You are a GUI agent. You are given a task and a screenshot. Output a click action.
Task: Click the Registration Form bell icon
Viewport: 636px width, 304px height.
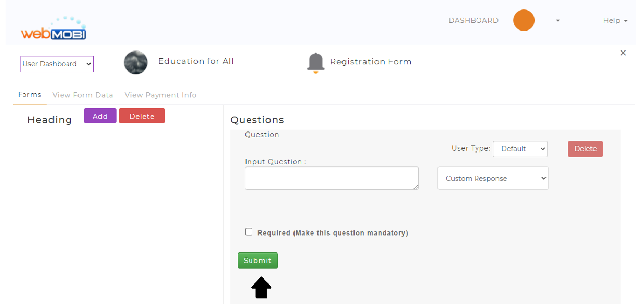point(316,63)
